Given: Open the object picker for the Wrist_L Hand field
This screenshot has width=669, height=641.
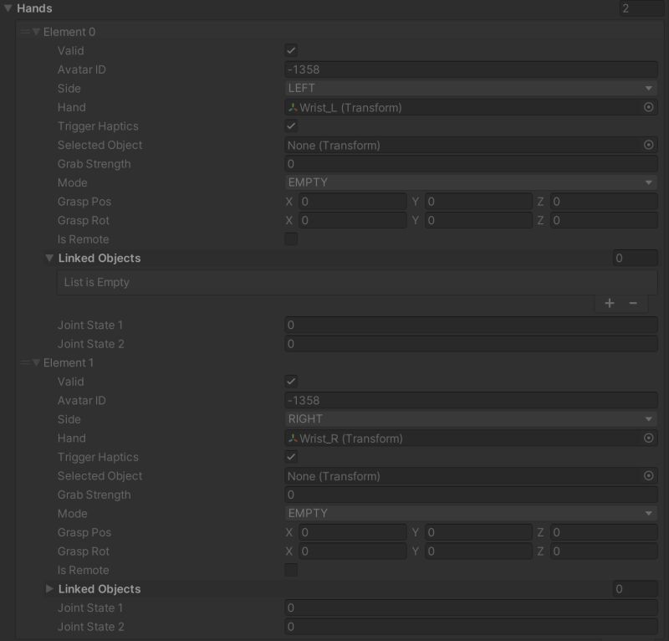Looking at the screenshot, I should point(648,106).
